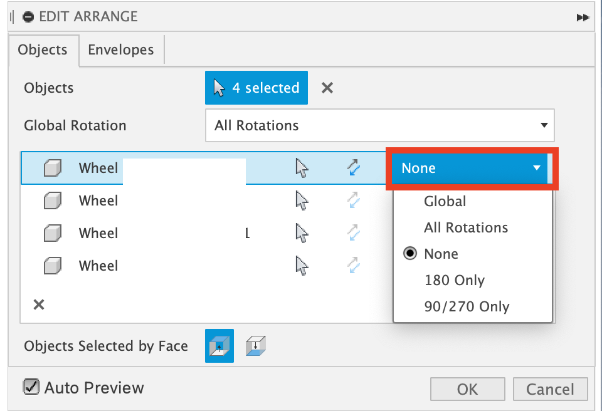Viewport: 602px width, 411px height.
Task: Click the select arrow icon on second Wheel row
Action: pos(302,200)
